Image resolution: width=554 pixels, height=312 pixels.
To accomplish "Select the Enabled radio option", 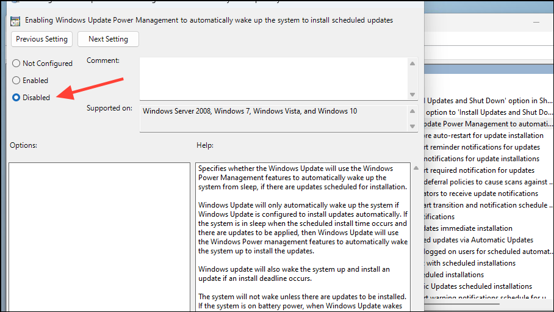I will pyautogui.click(x=30, y=81).
